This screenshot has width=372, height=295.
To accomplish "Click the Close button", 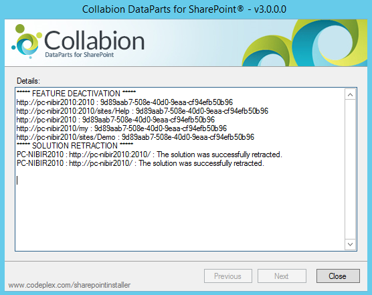I will 338,276.
